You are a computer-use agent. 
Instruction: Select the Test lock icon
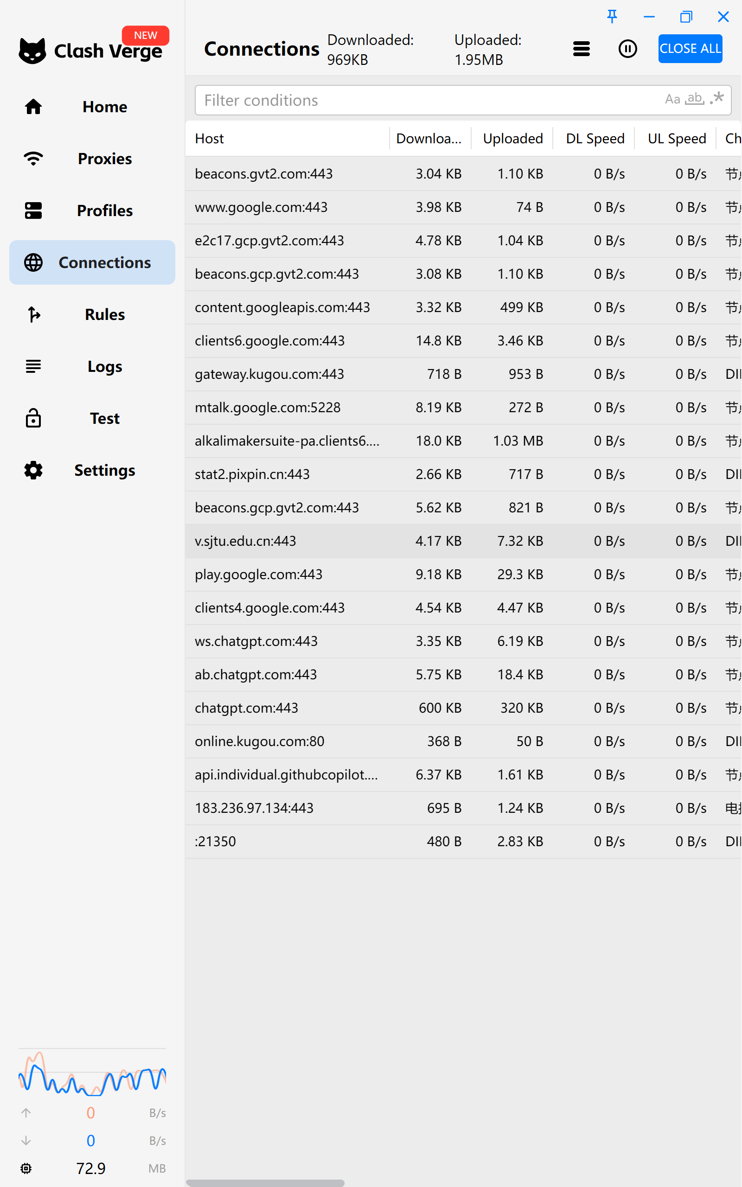32,418
